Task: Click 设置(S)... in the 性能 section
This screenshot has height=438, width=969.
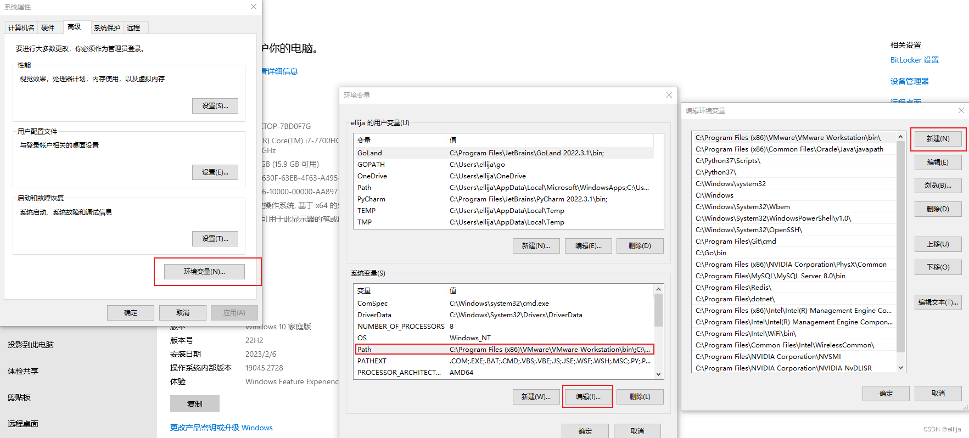Action: click(x=215, y=106)
